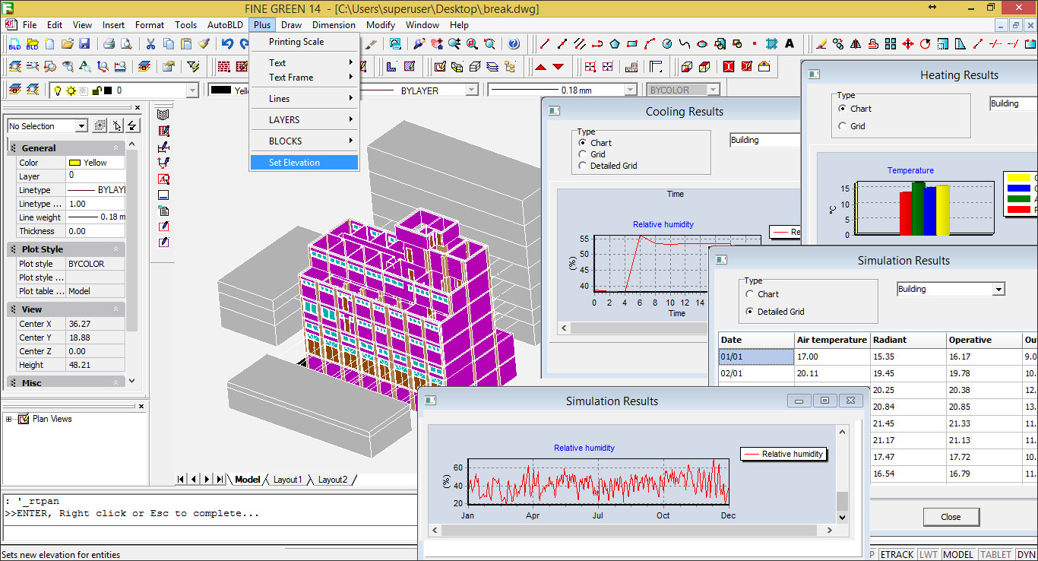Click the select objects icon in Properties
Viewport: 1038px width, 561px height.
tap(116, 125)
